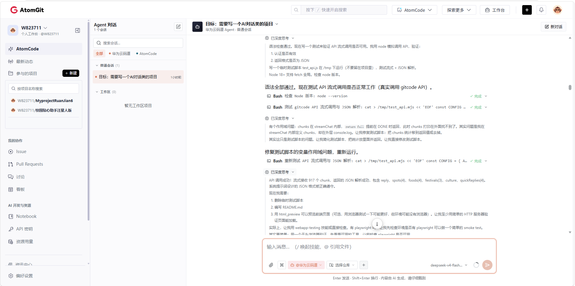
Task: Open 看板 board in the sidebar
Action: [20, 189]
